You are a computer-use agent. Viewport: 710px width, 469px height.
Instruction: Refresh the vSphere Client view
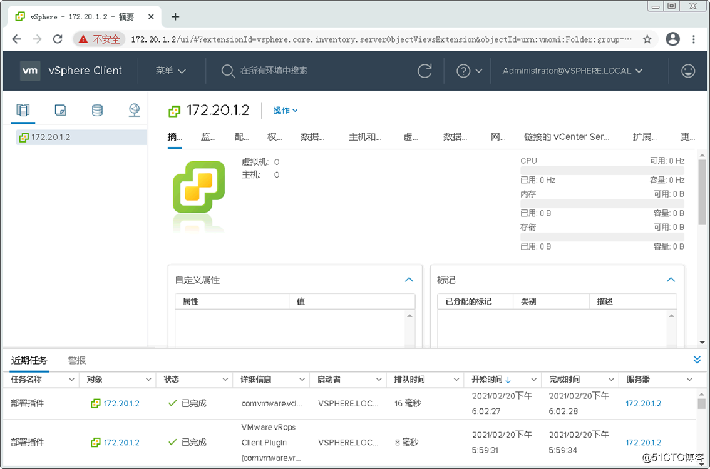pyautogui.click(x=424, y=71)
